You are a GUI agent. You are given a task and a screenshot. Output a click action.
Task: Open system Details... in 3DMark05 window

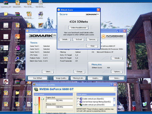(x=117, y=58)
